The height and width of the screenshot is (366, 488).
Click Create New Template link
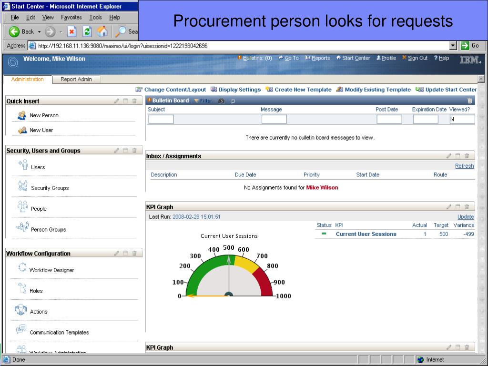click(x=303, y=90)
